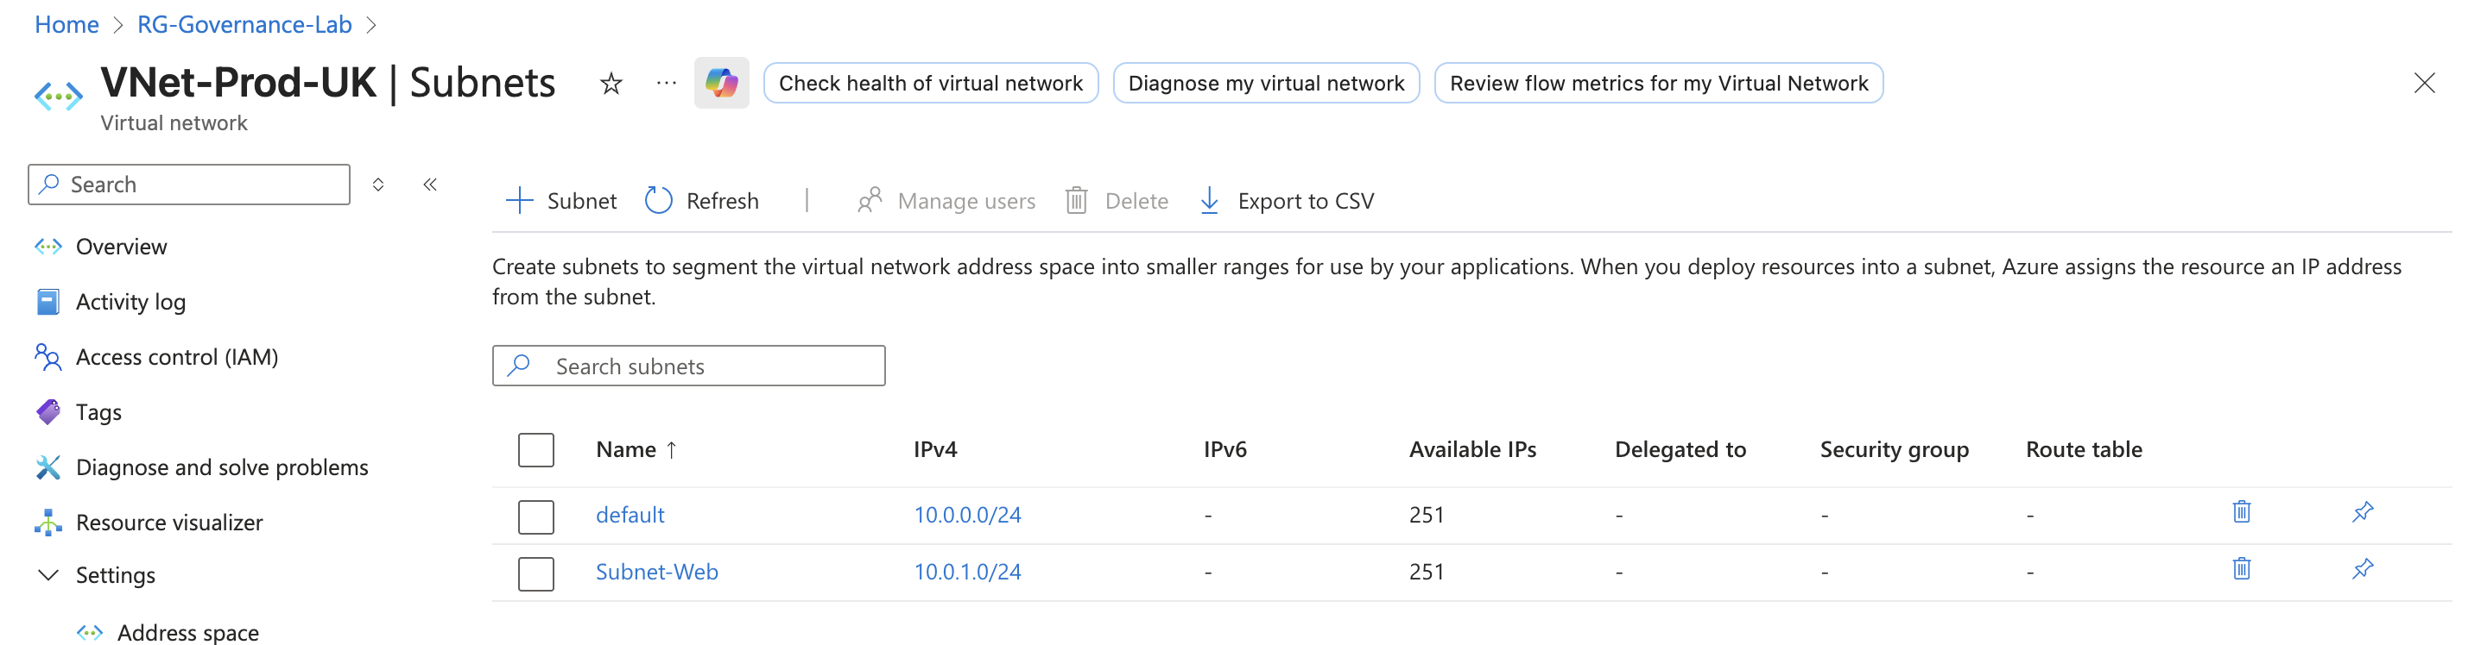
Task: Click the Export to CSV download icon
Action: pyautogui.click(x=1209, y=201)
